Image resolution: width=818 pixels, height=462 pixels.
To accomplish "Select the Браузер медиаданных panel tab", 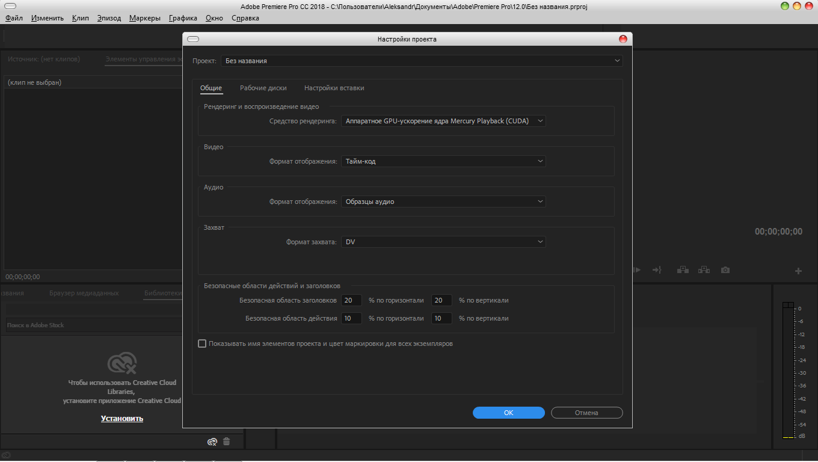I will coord(84,293).
